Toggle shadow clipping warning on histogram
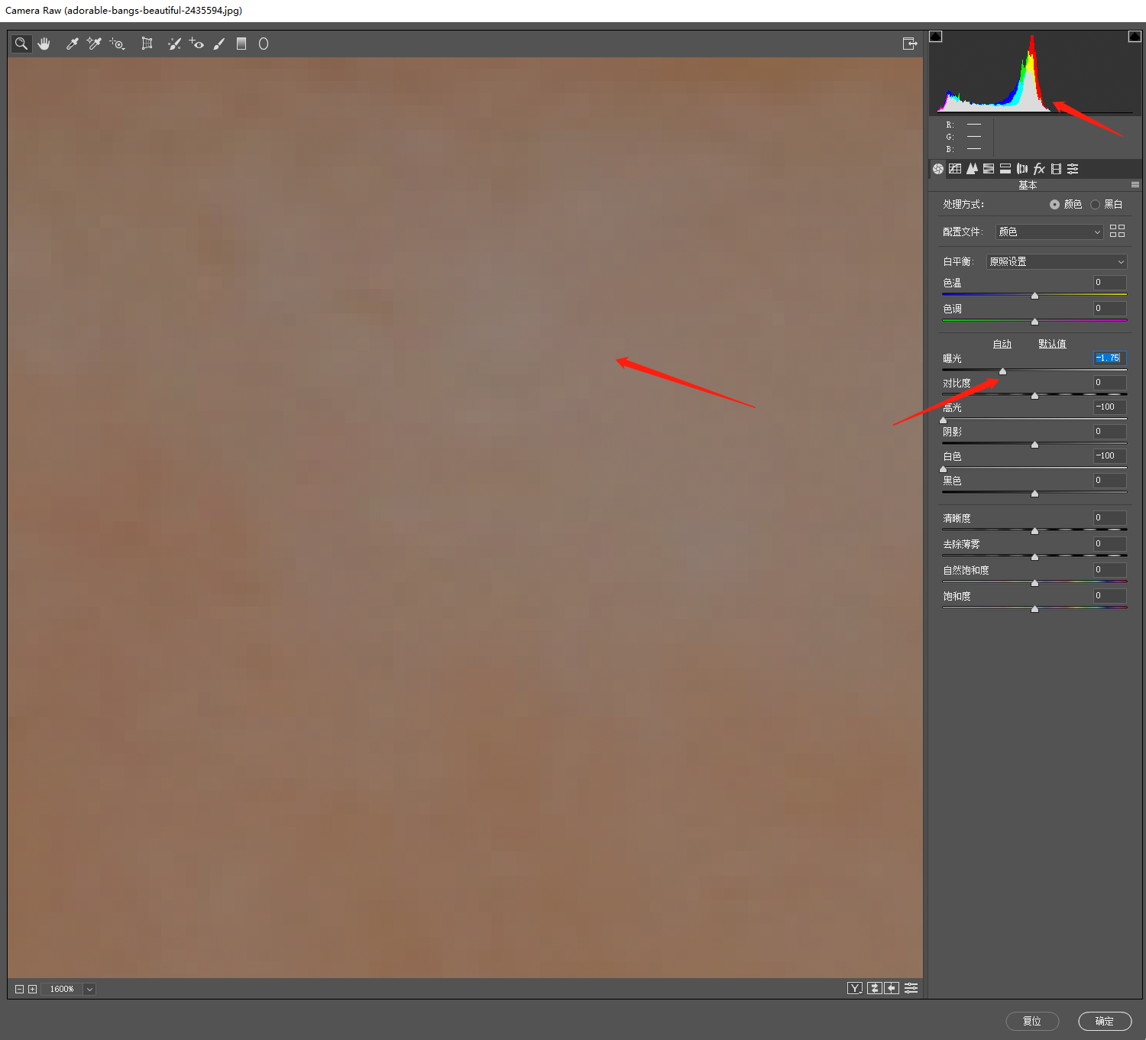 tap(935, 37)
